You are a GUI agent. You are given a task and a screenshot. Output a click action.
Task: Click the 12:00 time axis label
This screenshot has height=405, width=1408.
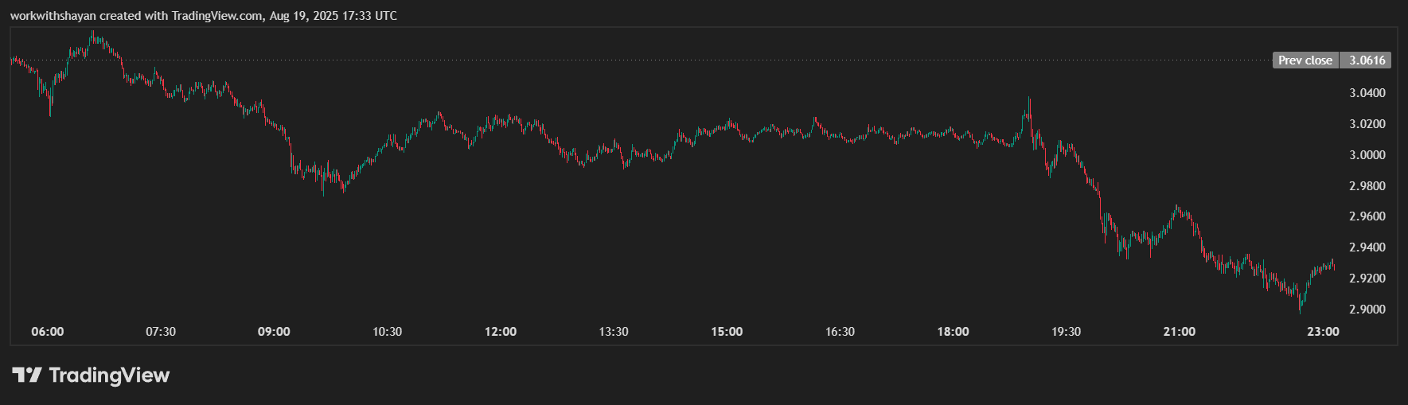click(x=501, y=332)
